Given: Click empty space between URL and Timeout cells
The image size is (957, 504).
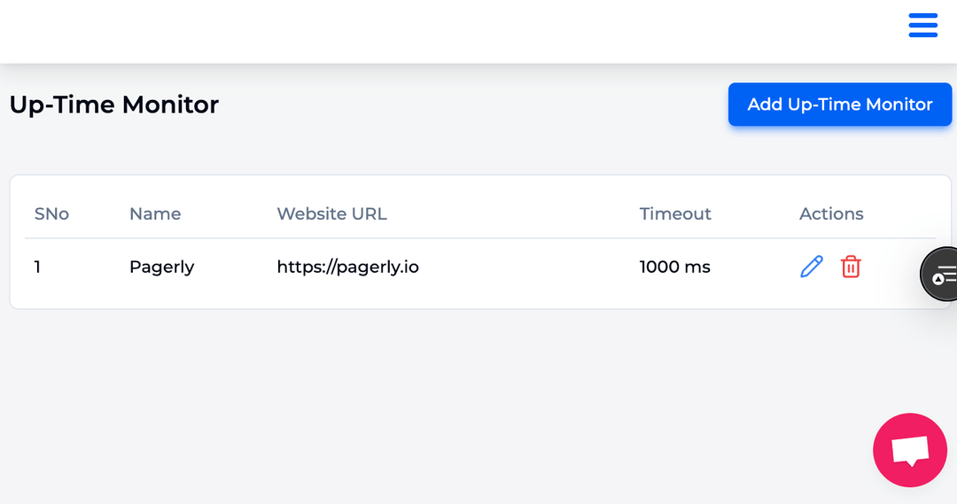Looking at the screenshot, I should tap(528, 267).
